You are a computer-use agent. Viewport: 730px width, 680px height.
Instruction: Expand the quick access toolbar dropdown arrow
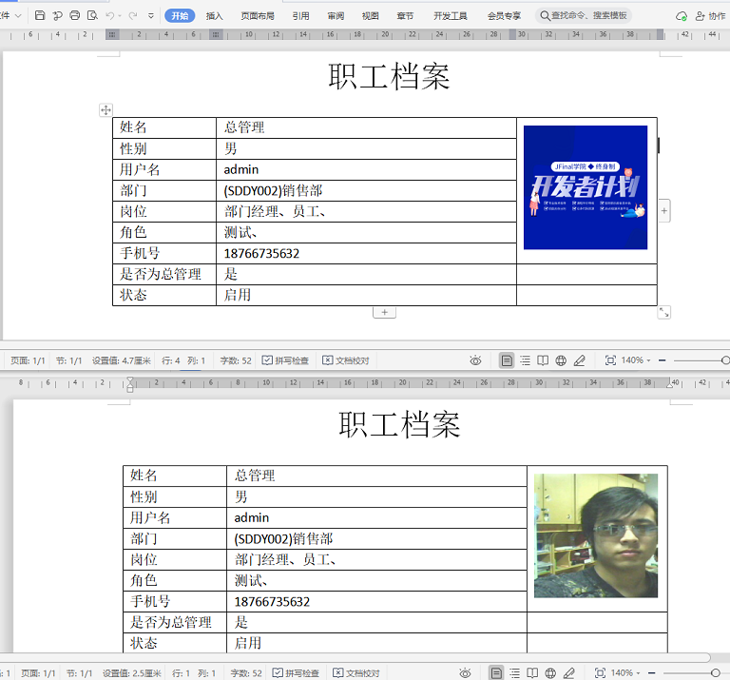point(151,16)
